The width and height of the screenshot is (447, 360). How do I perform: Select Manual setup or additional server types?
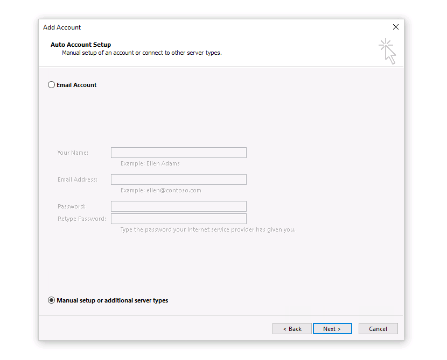tap(52, 300)
